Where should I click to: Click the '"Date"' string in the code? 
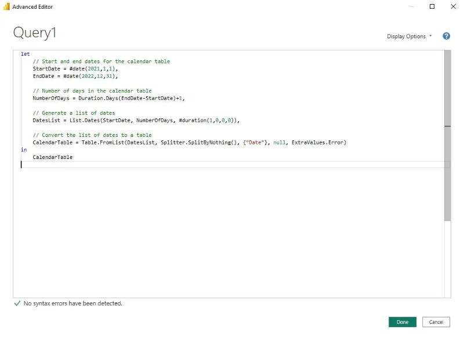pyautogui.click(x=255, y=142)
